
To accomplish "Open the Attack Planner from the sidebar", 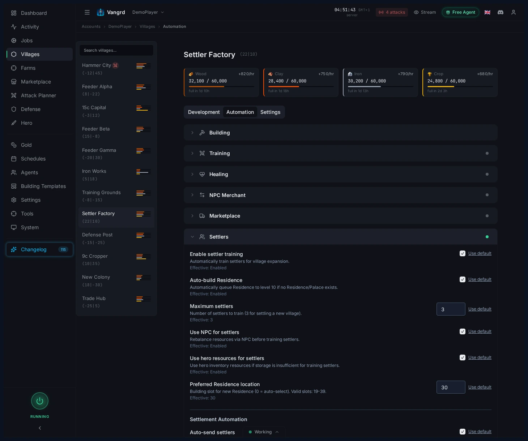I will point(38,95).
